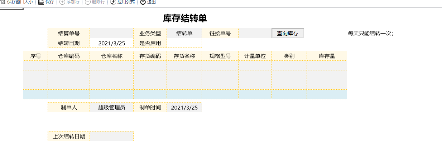Click the 上次结转日期 empty field

[111, 136]
